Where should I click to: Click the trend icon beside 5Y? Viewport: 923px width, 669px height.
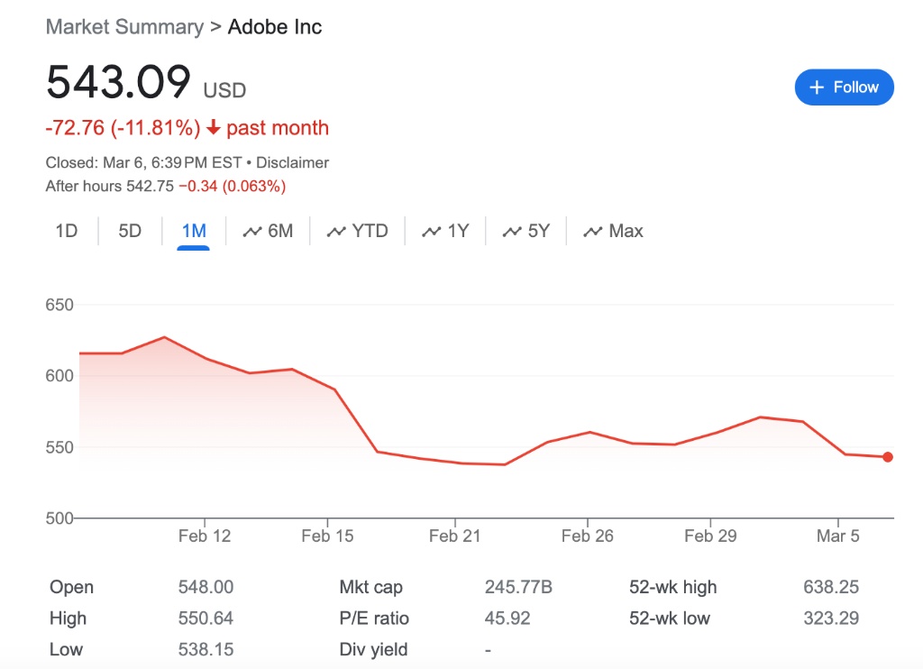pos(512,232)
